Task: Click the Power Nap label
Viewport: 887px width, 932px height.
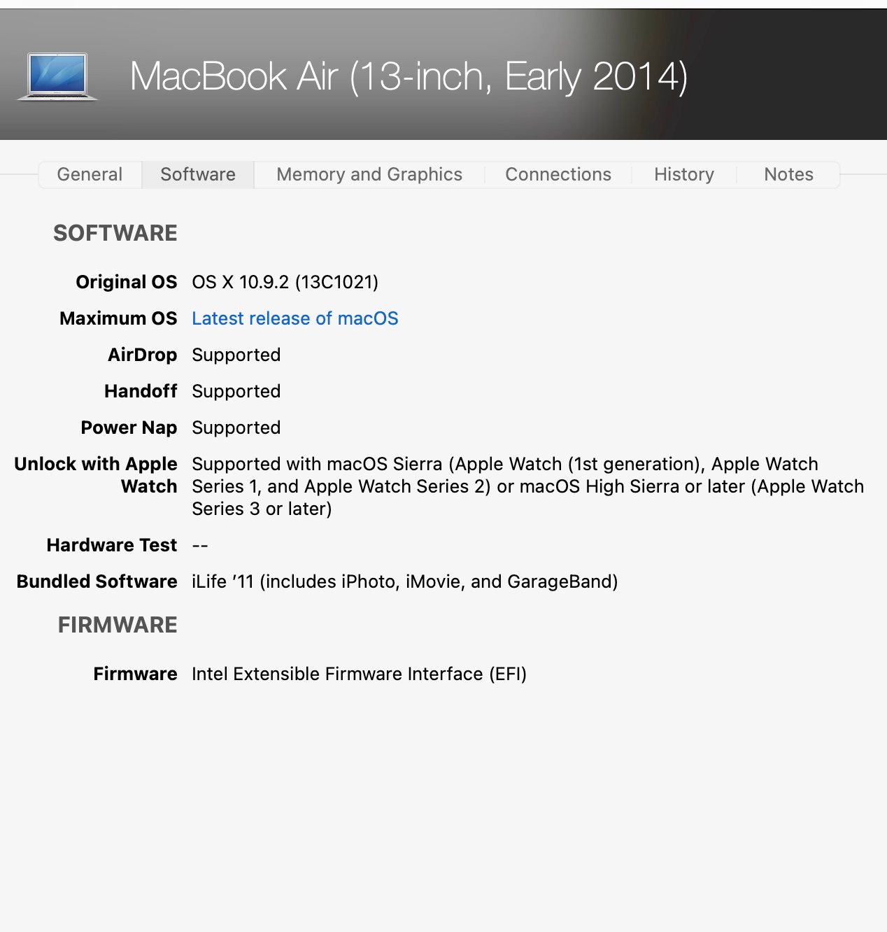Action: click(129, 428)
